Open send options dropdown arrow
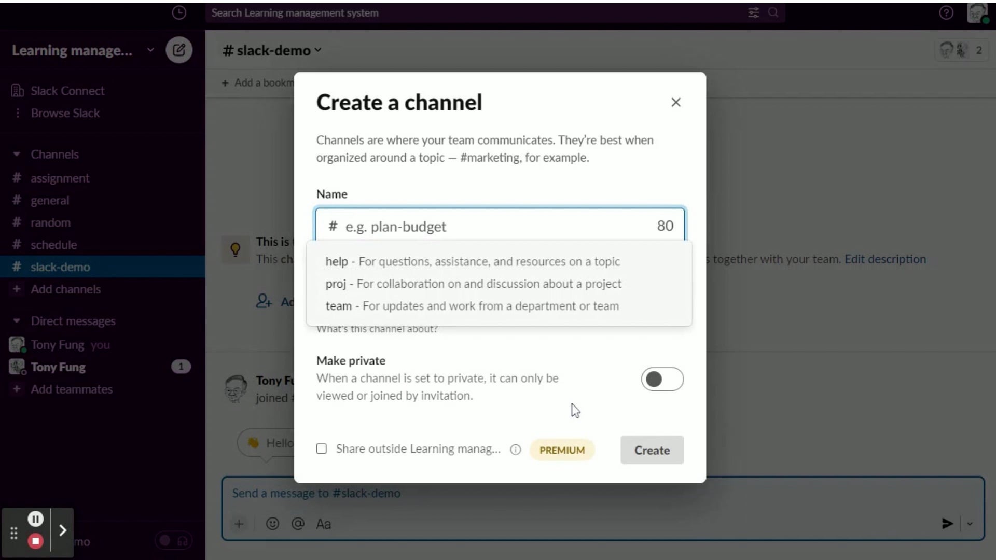 tap(970, 524)
